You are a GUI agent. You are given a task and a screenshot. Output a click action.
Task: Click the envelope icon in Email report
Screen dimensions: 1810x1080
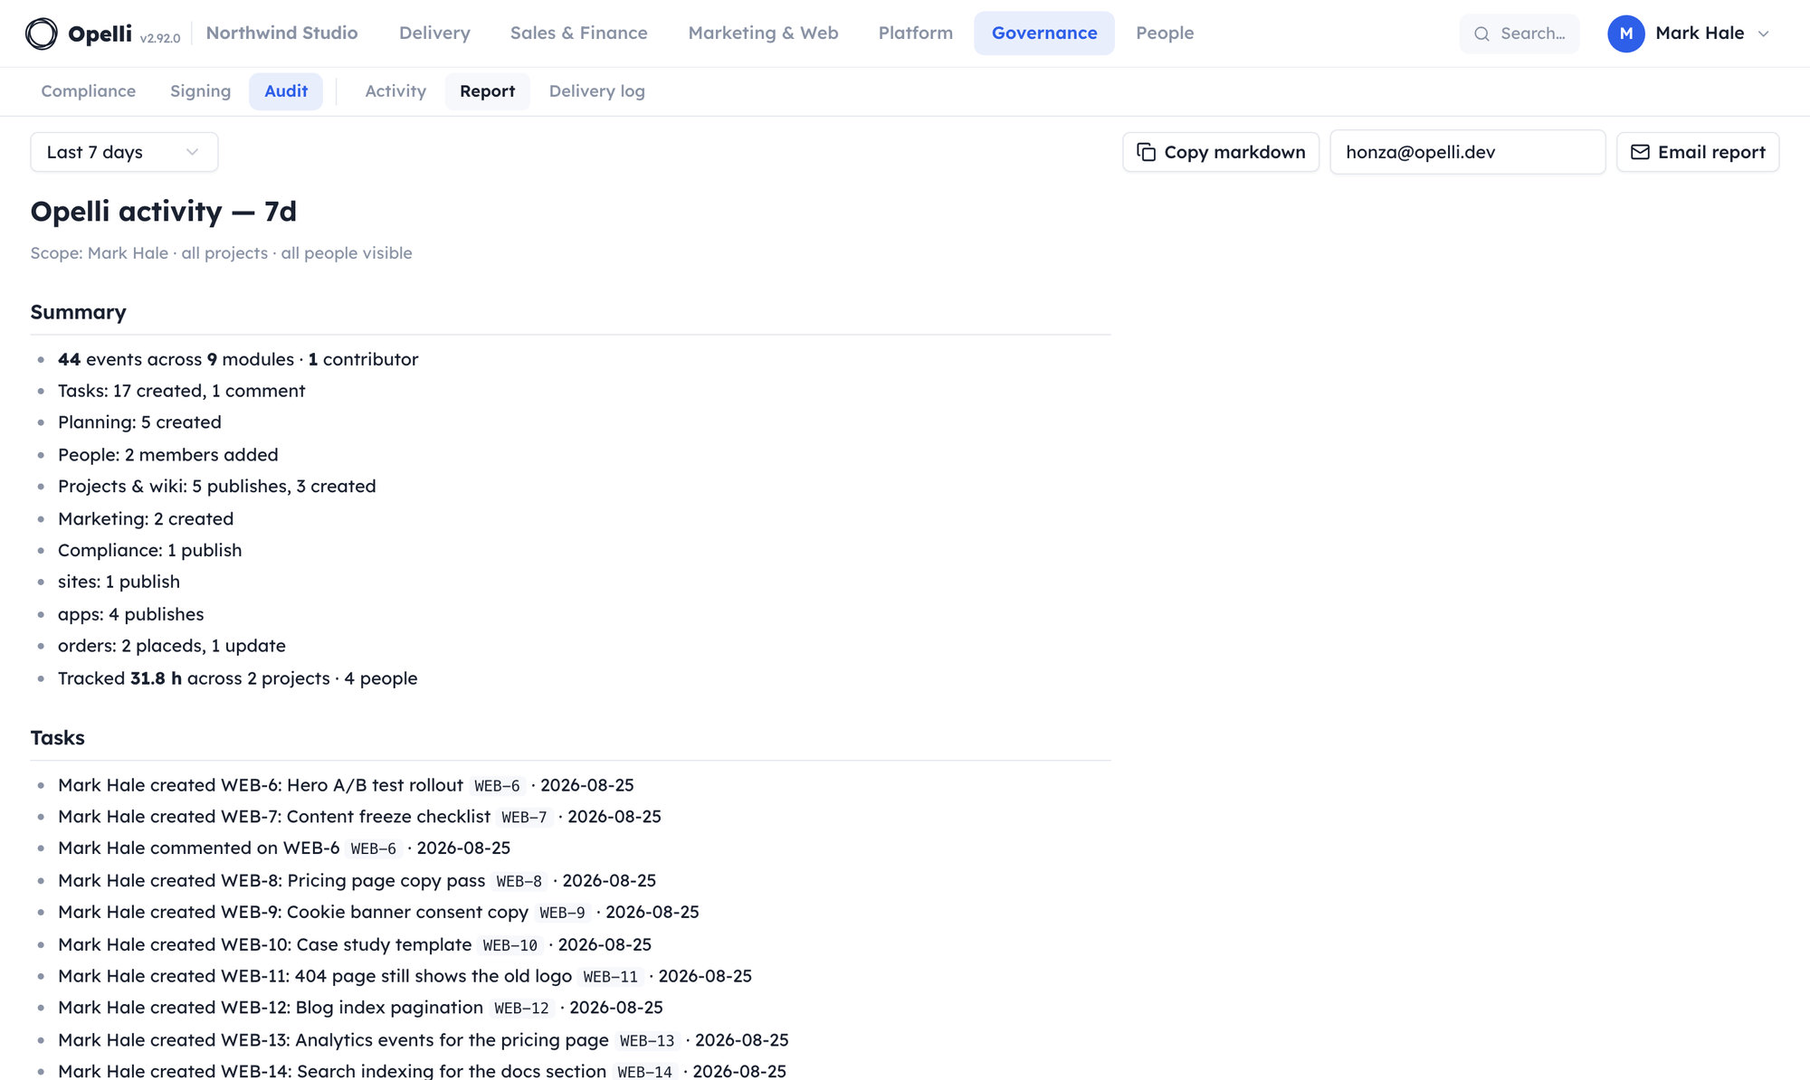[1640, 152]
